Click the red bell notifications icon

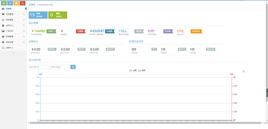pos(22,3)
